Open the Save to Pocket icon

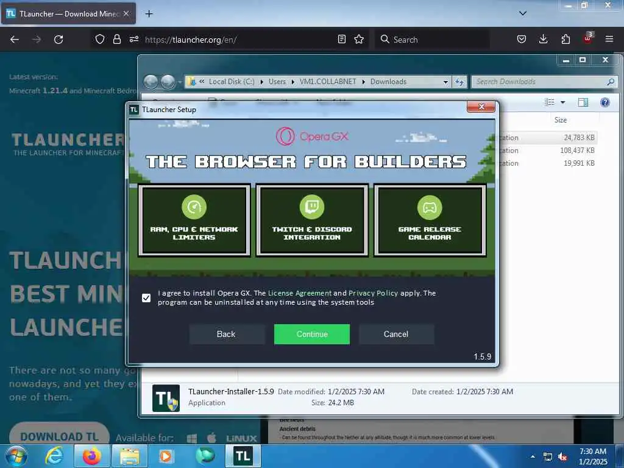point(522,39)
